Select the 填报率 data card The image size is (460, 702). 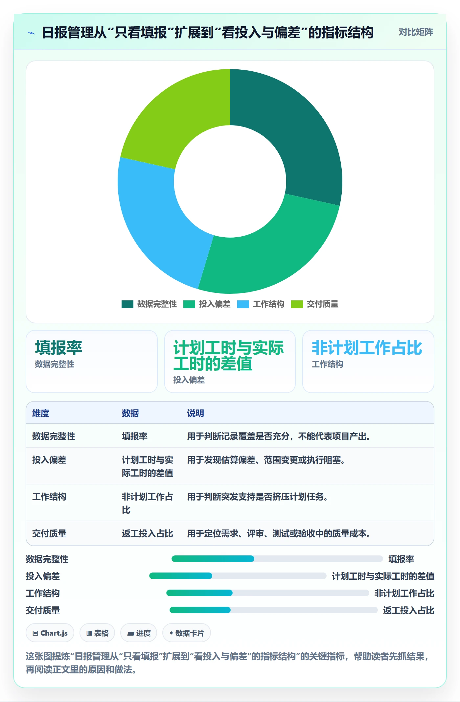[92, 362]
